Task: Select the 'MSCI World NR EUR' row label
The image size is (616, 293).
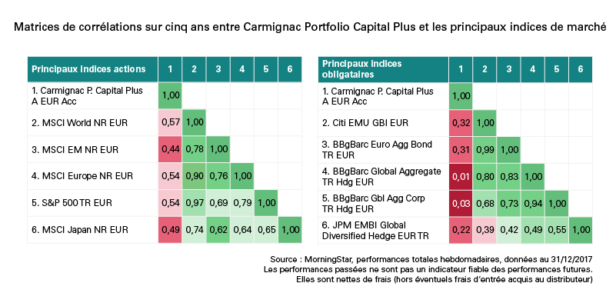Action: tap(80, 123)
